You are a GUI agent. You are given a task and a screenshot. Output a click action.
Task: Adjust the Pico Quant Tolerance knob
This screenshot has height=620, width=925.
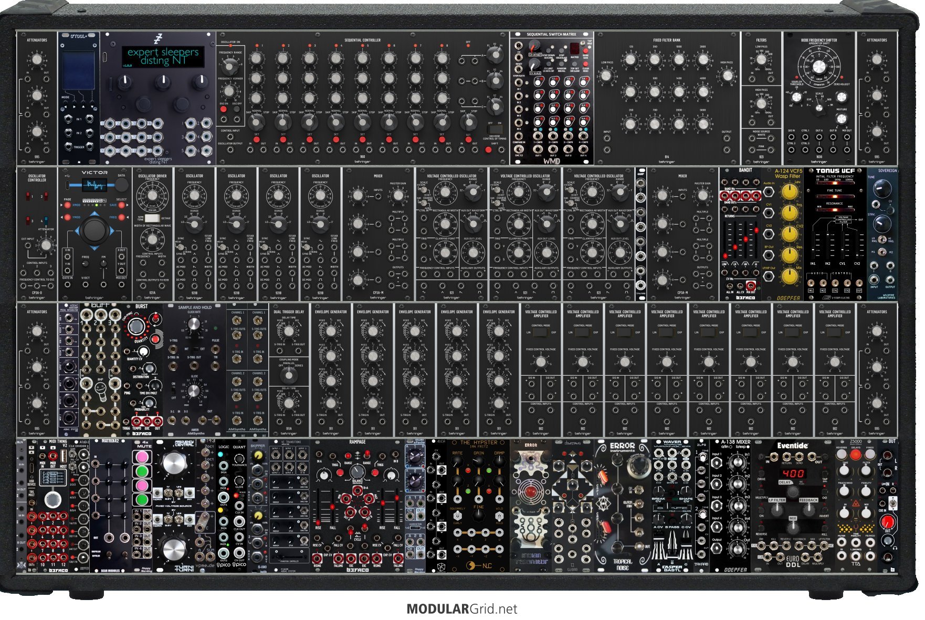(x=239, y=458)
